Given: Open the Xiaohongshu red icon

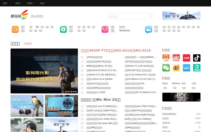Looking at the screenshot, I should coord(186,58).
